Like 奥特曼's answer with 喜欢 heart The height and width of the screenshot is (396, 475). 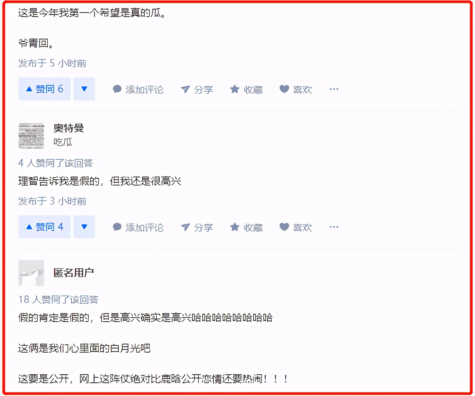click(296, 227)
